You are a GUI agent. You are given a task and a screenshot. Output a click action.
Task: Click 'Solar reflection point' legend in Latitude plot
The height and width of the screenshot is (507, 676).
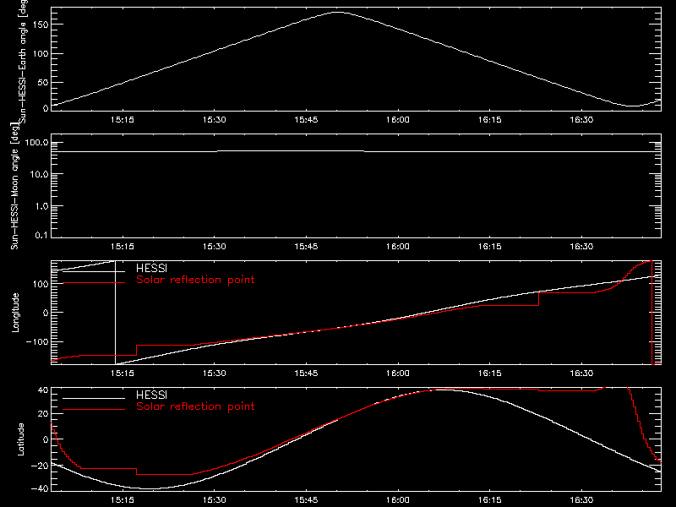click(x=195, y=406)
